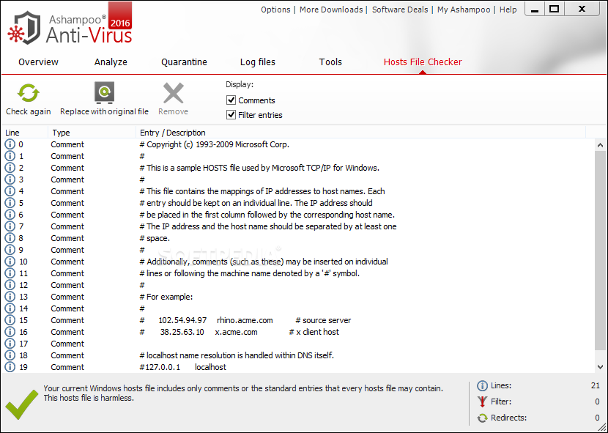This screenshot has height=433, width=608.
Task: Click the info icon on line 2
Action: (x=10, y=168)
